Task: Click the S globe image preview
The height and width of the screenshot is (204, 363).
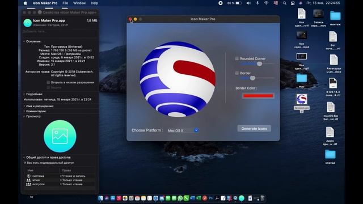Action: [x=178, y=79]
